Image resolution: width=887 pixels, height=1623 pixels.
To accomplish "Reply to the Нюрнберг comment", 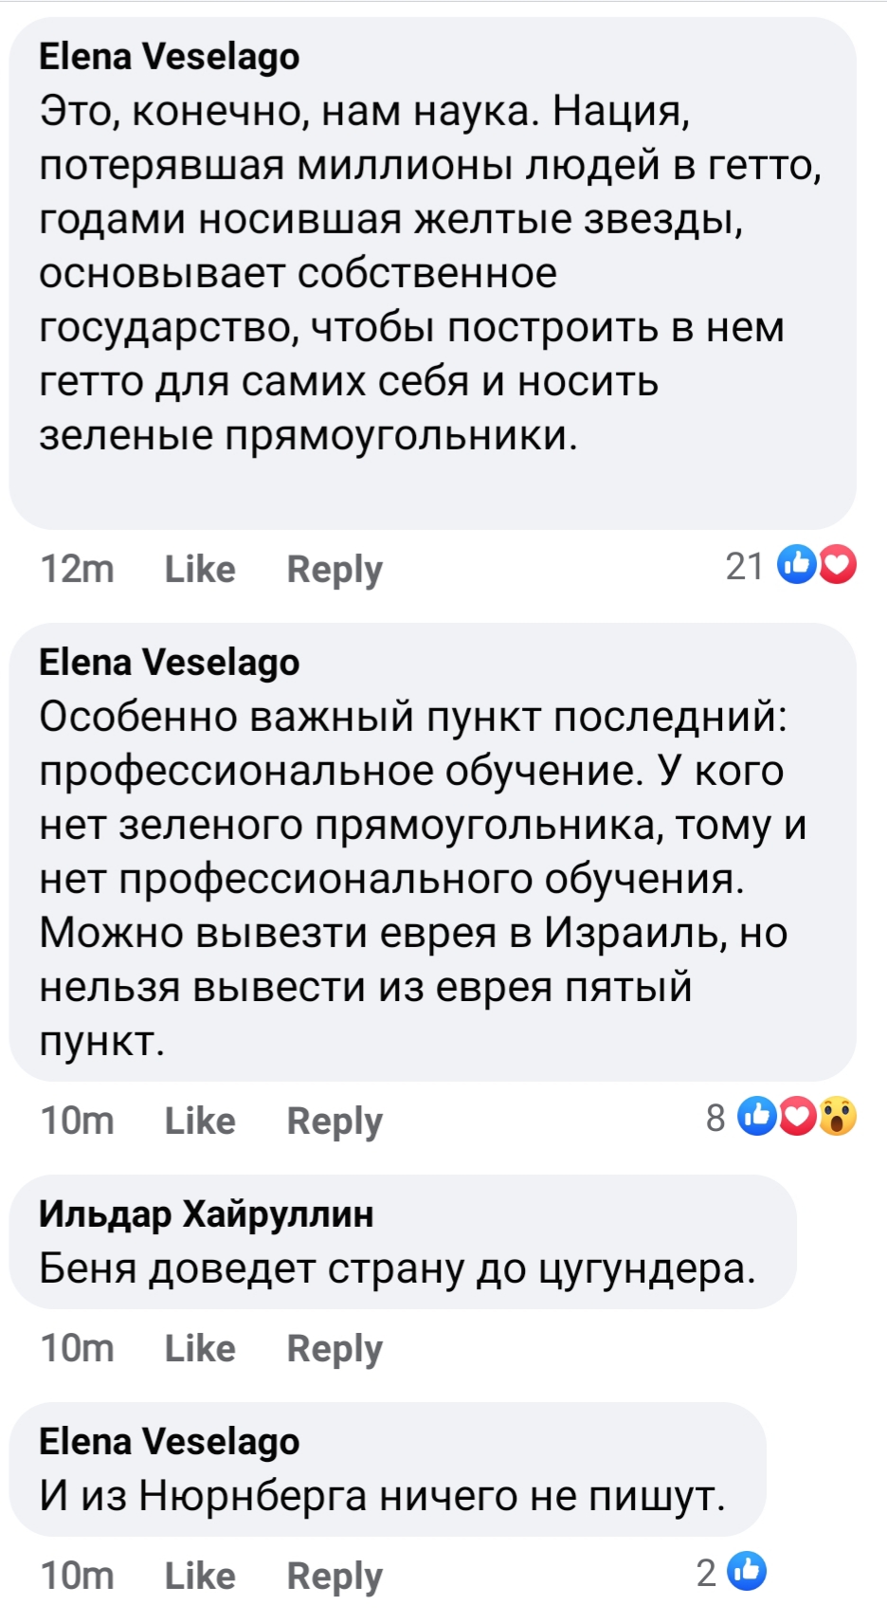I will pyautogui.click(x=335, y=1577).
